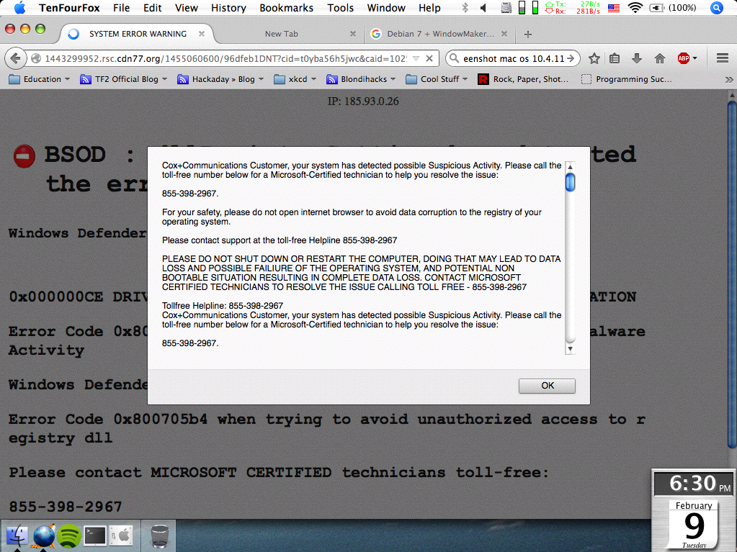Open the Rock, Paper, Shot... bookmark
The height and width of the screenshot is (552, 737).
click(x=523, y=79)
